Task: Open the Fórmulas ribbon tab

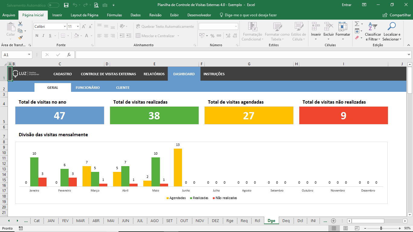Action: tap(114, 15)
